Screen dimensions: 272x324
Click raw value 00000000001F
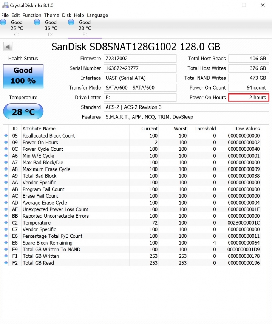[244, 209]
